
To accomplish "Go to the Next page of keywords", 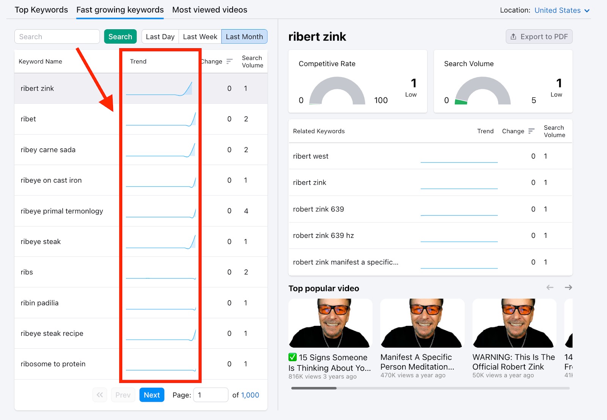I will coord(151,395).
